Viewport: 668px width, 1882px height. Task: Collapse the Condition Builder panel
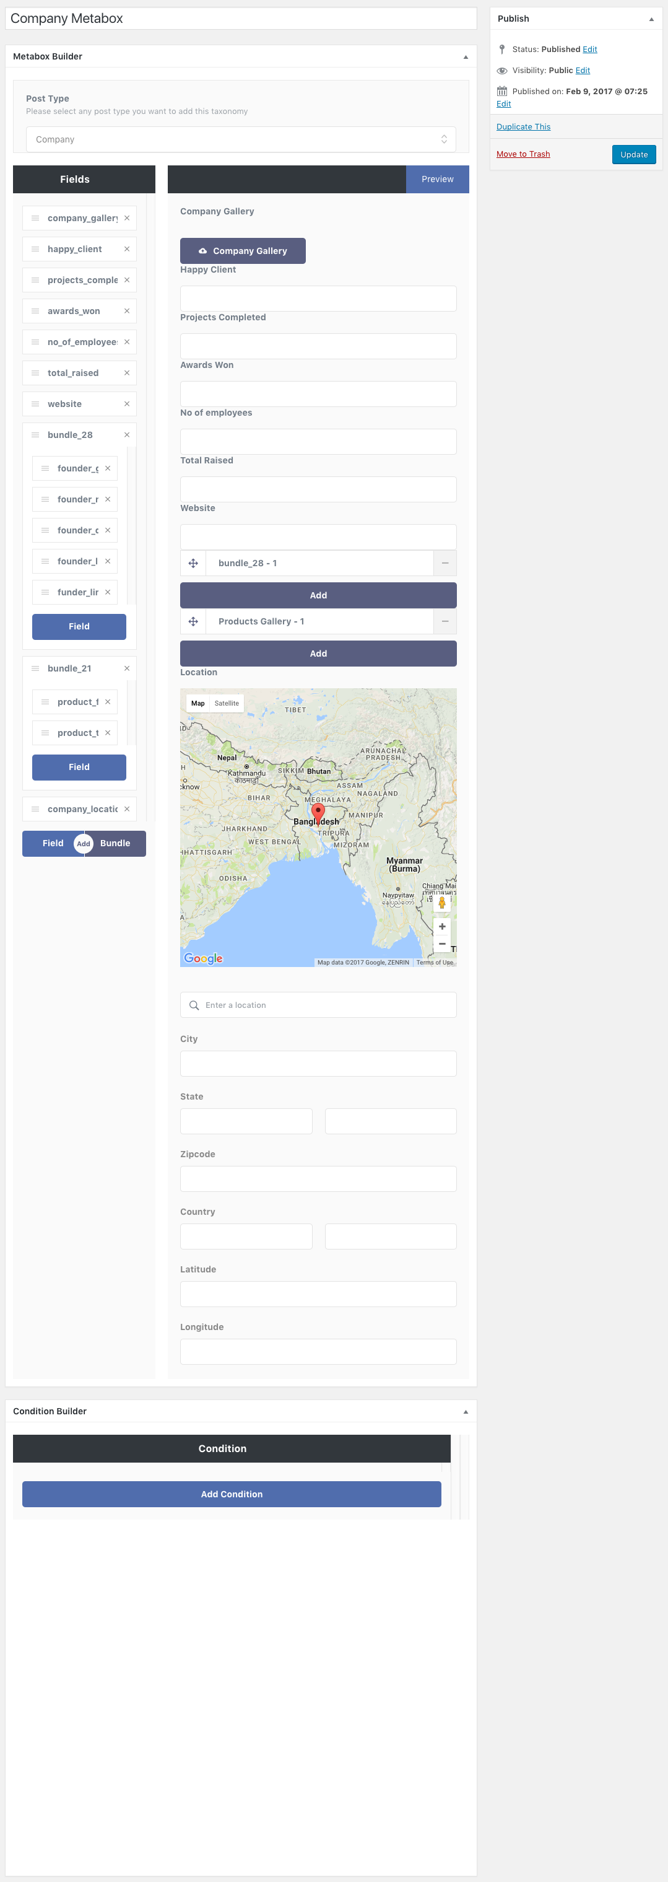tap(466, 1411)
